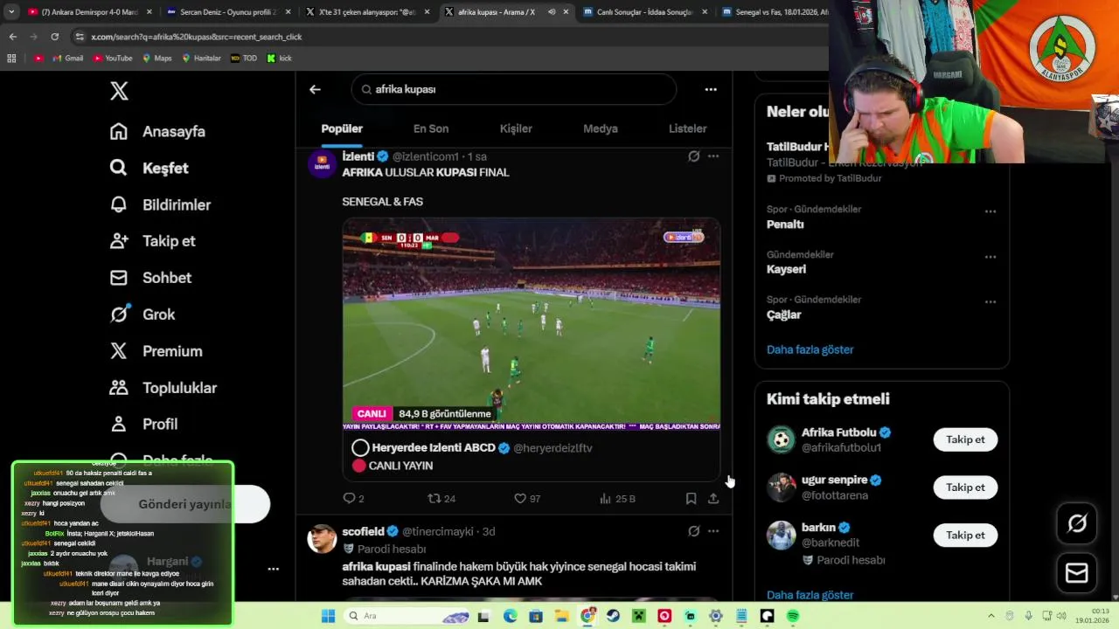1119x629 pixels.
Task: Open scofield profile name
Action: [364, 531]
